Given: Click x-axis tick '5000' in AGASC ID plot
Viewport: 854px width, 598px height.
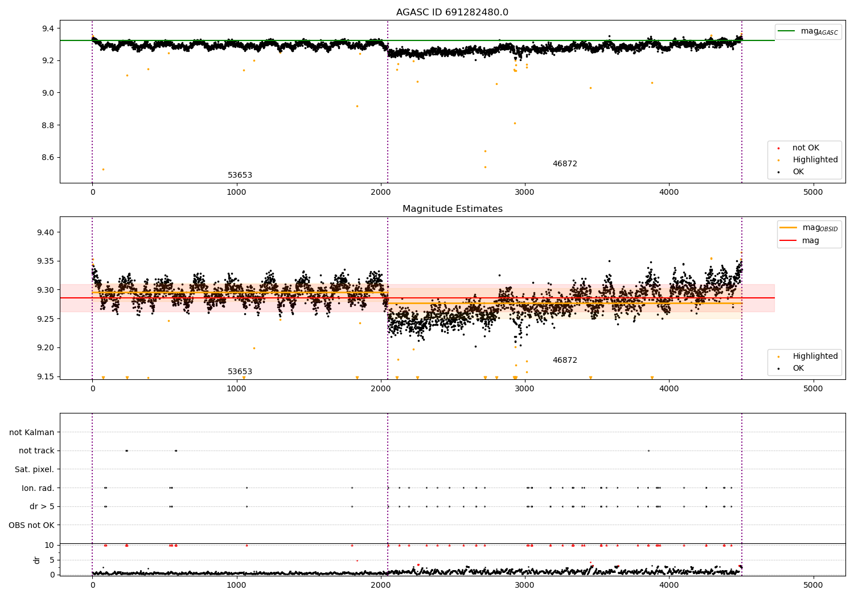Looking at the screenshot, I should point(813,192).
